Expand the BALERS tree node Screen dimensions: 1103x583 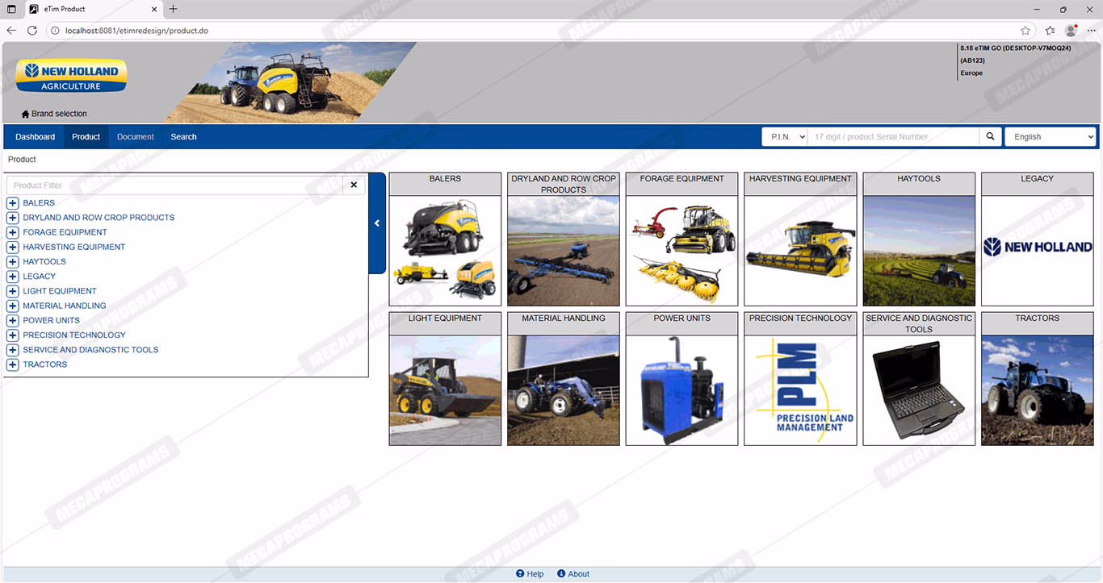[12, 203]
